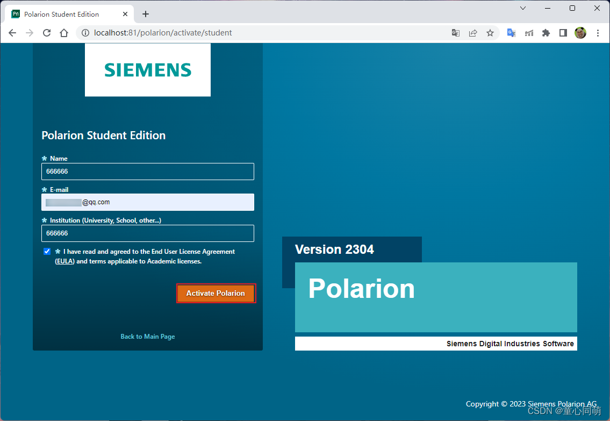Click the address bar URL
This screenshot has width=610, height=421.
coord(163,33)
